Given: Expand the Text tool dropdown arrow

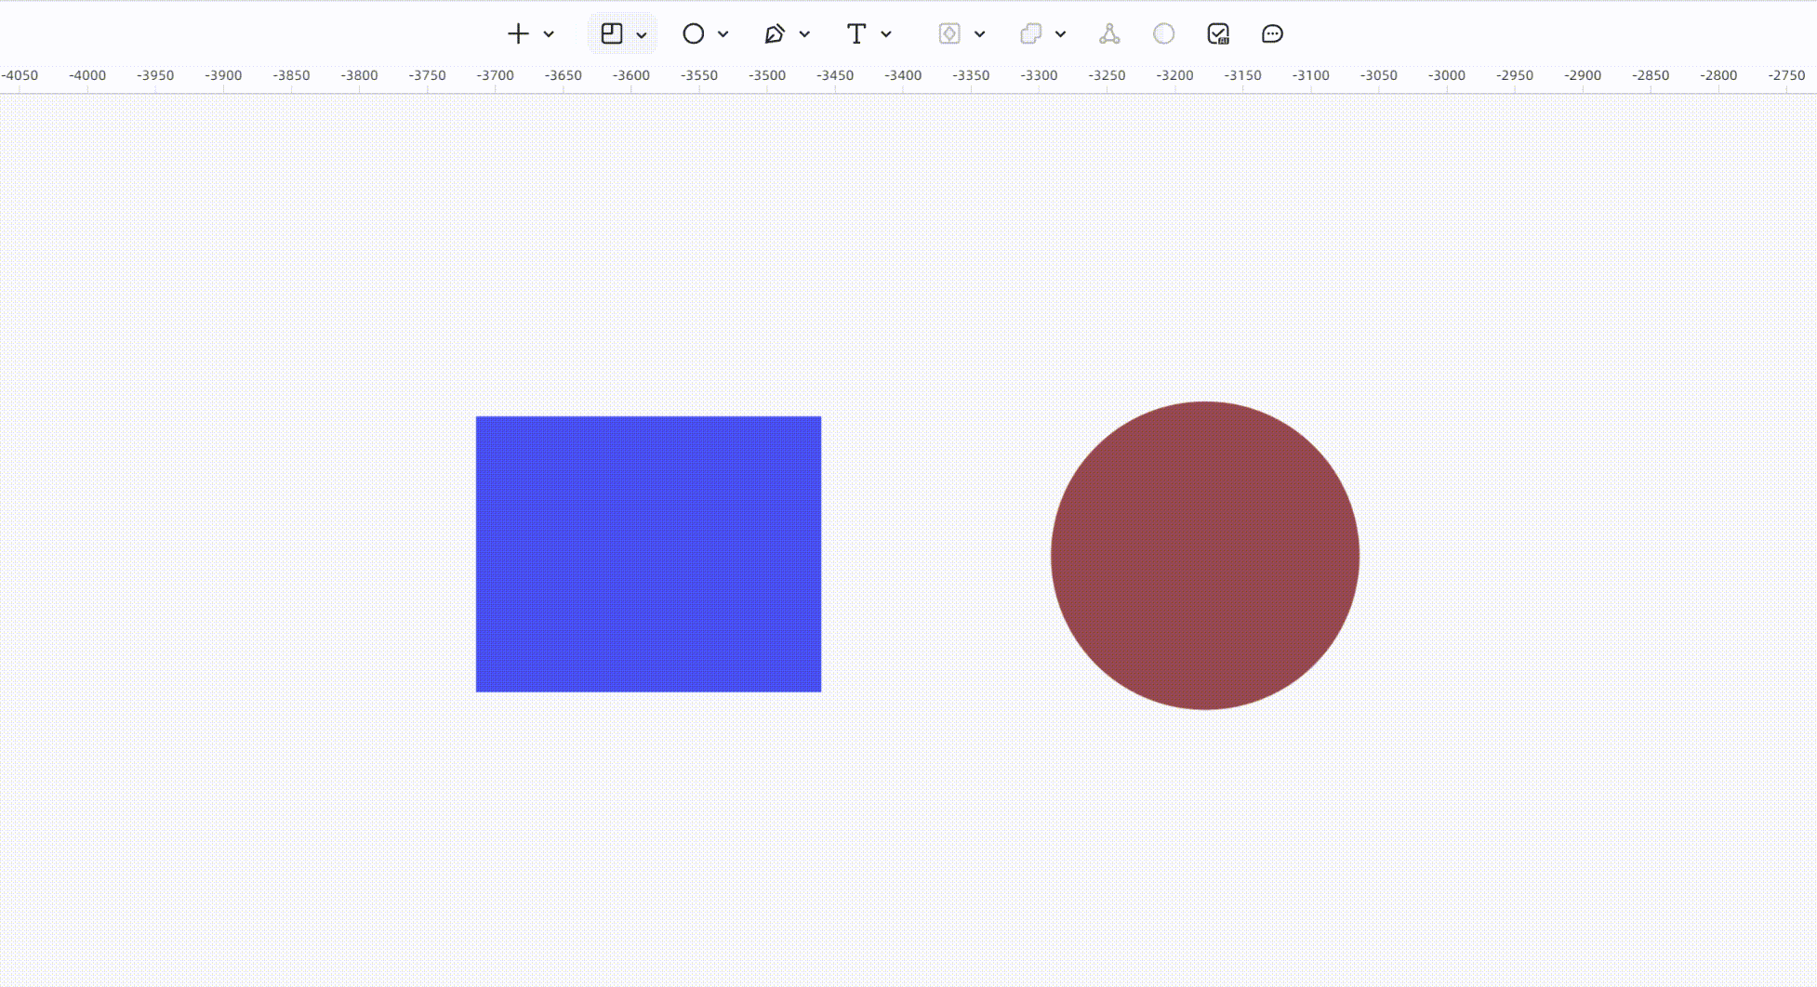Looking at the screenshot, I should tap(886, 34).
